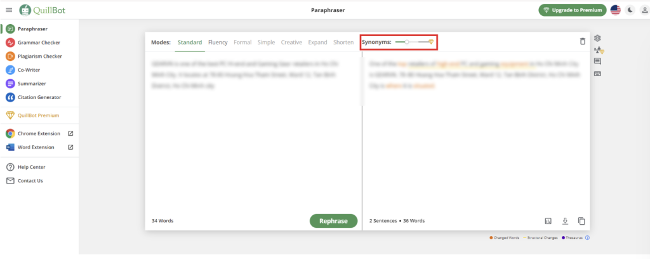Screen dimensions: 650x259
Task: Click the premium diamond at slider end
Action: coord(431,42)
